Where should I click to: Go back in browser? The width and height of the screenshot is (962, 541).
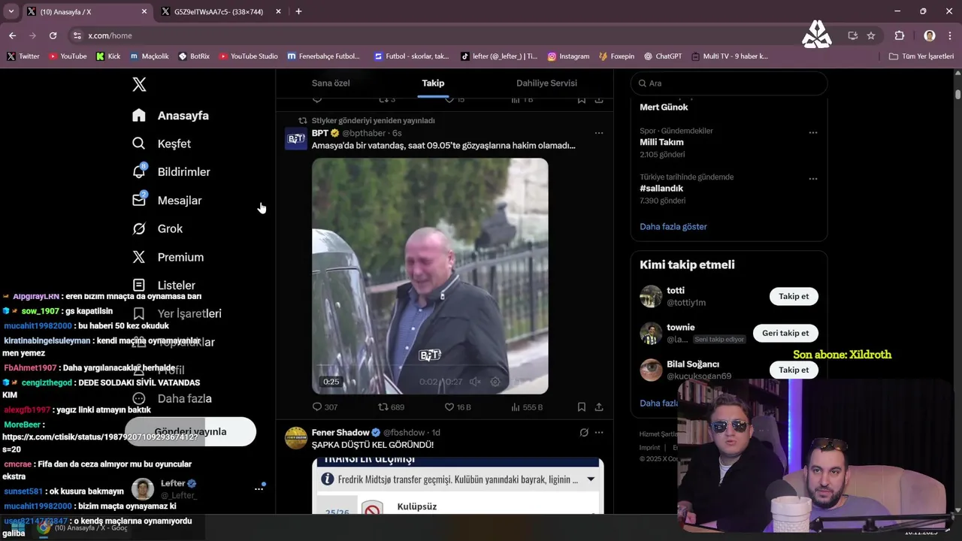point(12,35)
